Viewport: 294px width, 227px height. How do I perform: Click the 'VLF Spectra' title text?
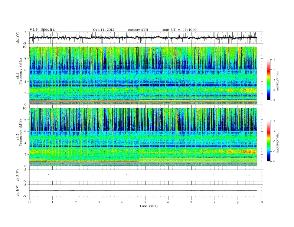pyautogui.click(x=42, y=29)
